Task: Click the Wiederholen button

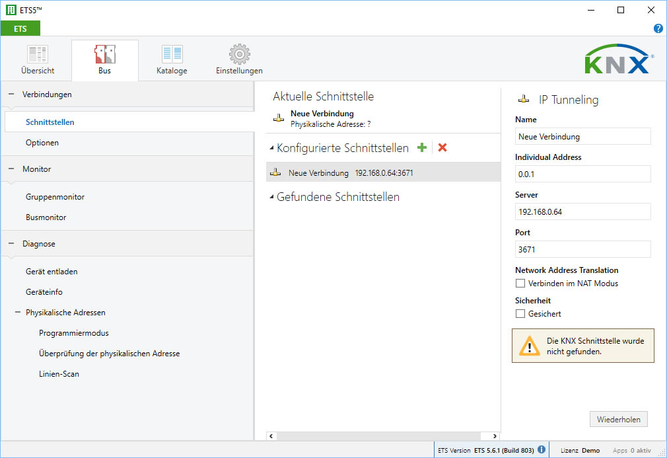Action: click(x=619, y=419)
